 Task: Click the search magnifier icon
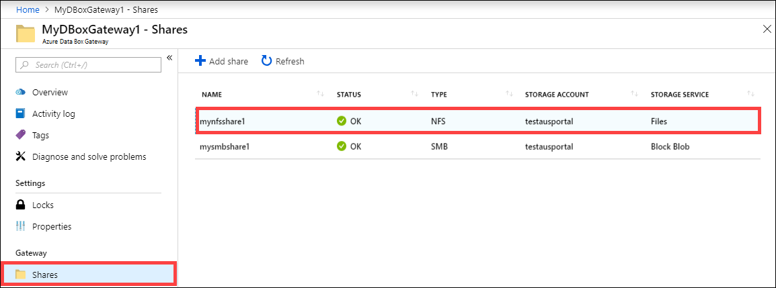coord(25,64)
